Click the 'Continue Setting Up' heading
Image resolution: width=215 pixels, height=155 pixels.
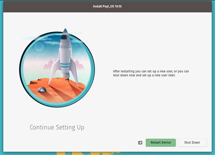57,127
